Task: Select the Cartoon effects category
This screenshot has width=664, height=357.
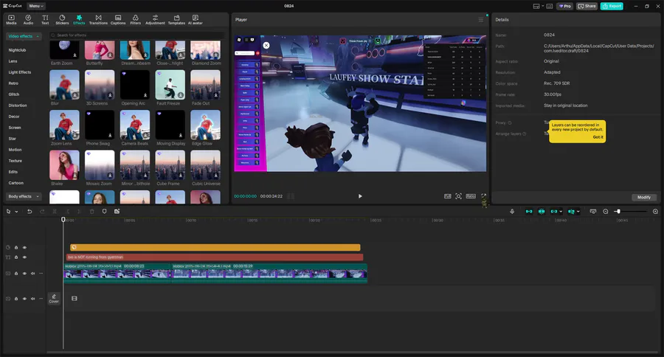Action: coord(16,183)
